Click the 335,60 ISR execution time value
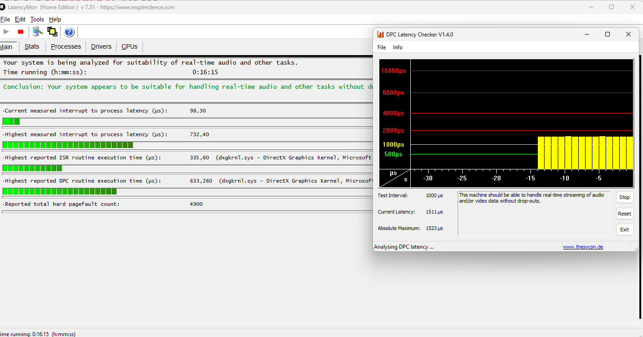 tap(199, 158)
